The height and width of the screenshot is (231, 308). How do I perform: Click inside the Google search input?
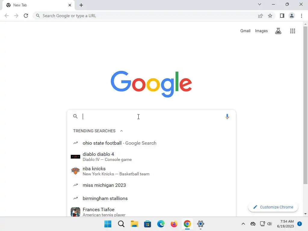(151, 116)
